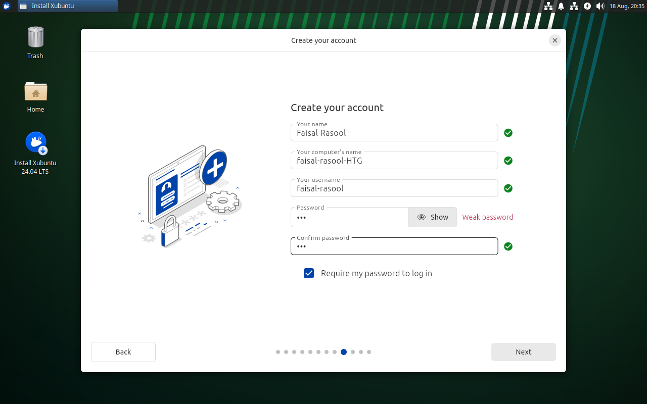Open the power manager lightning icon

(587, 6)
